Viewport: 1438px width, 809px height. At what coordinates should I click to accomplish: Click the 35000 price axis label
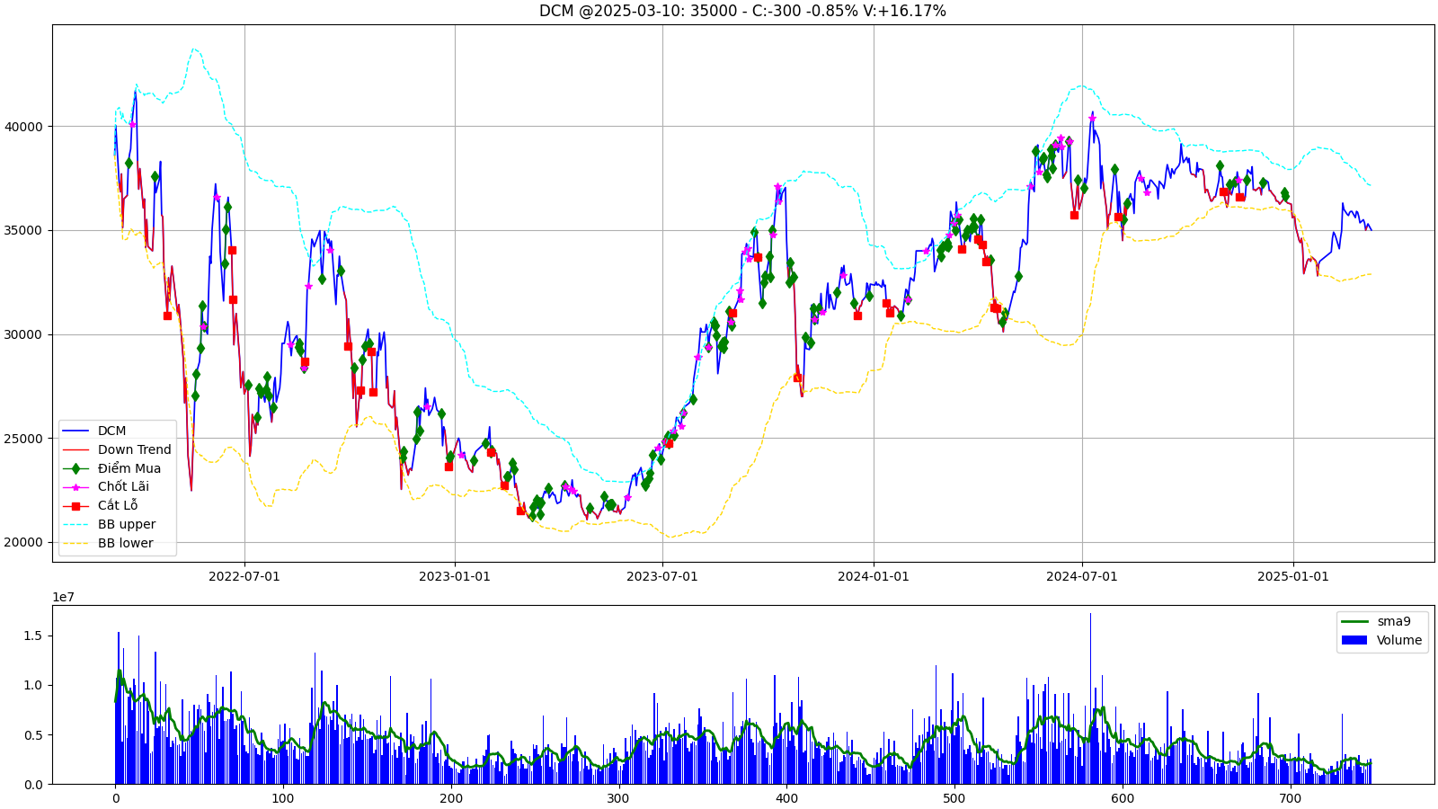pyautogui.click(x=24, y=230)
